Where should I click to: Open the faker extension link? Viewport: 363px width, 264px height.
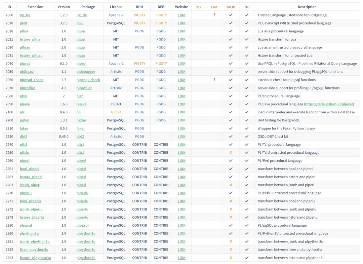[24, 128]
